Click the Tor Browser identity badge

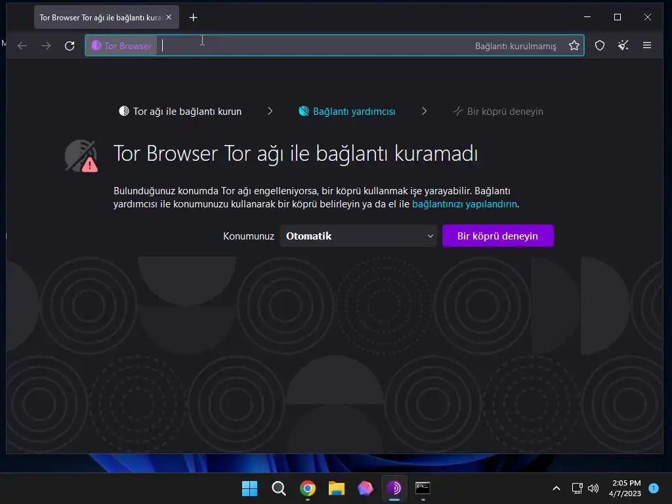pos(121,45)
